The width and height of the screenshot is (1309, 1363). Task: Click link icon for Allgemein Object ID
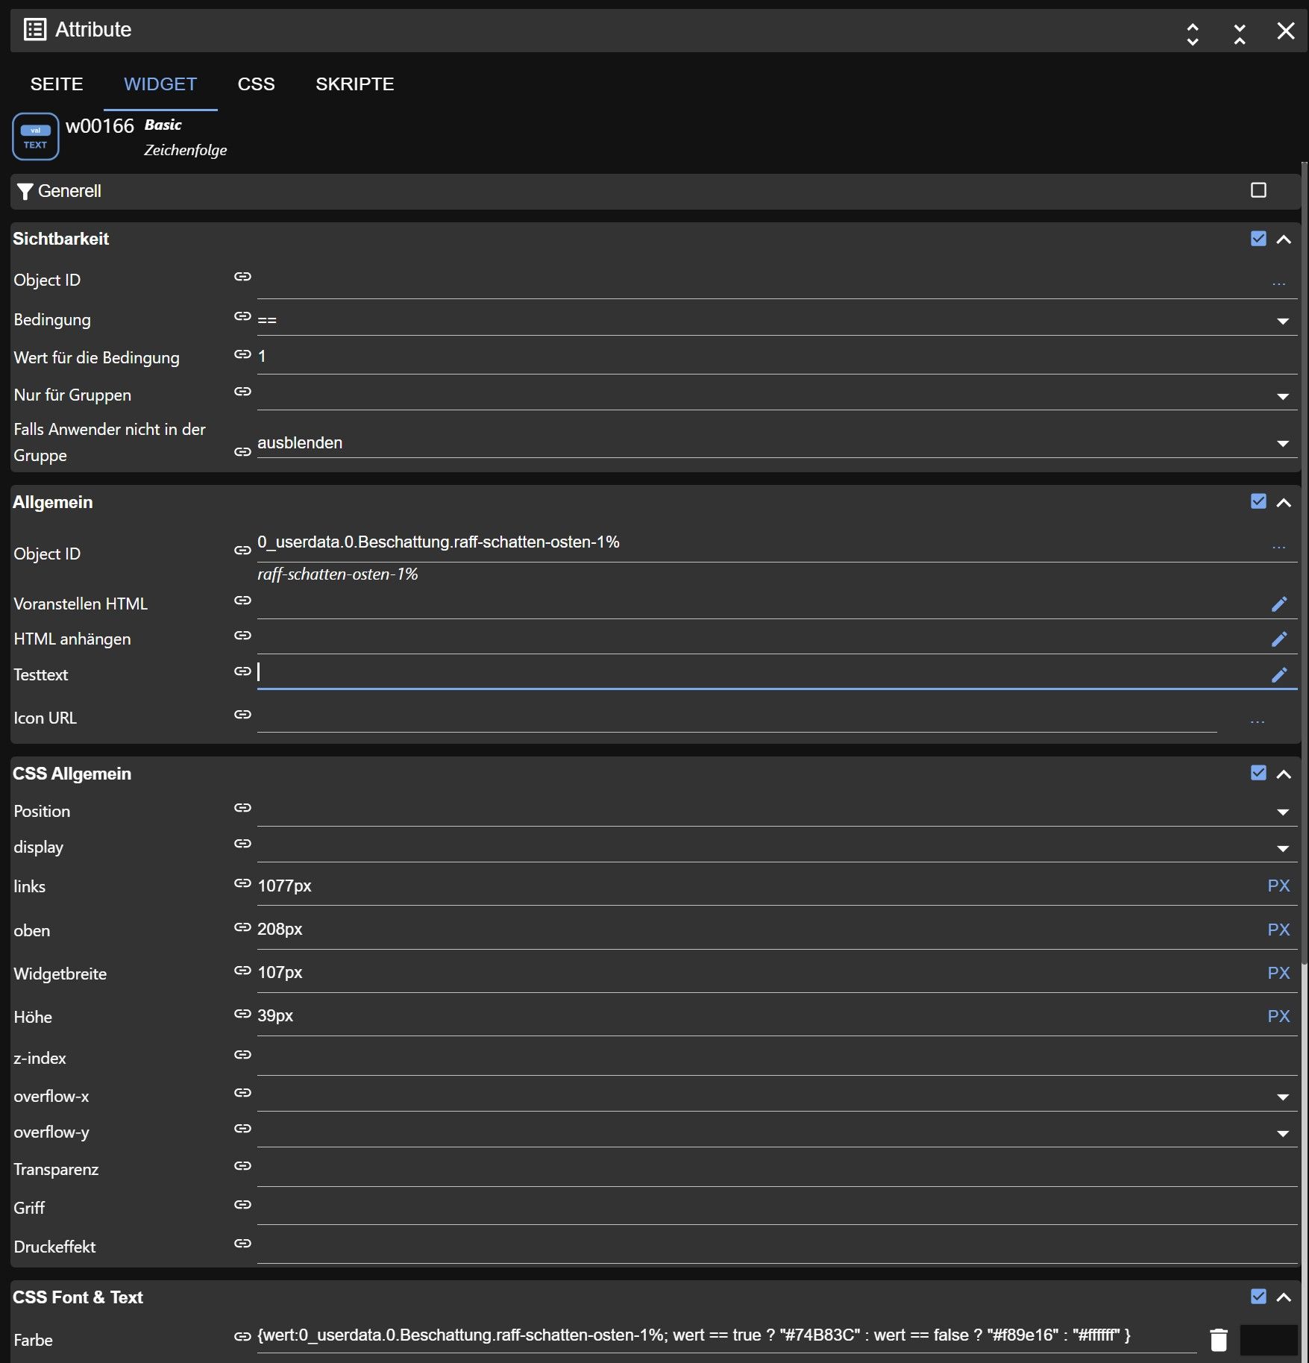pyautogui.click(x=242, y=551)
